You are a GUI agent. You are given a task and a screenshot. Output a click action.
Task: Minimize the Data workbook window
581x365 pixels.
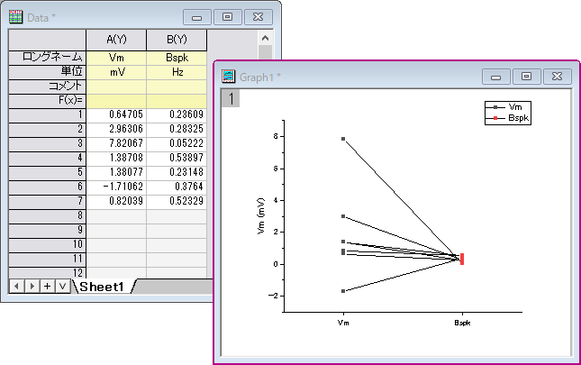(197, 17)
